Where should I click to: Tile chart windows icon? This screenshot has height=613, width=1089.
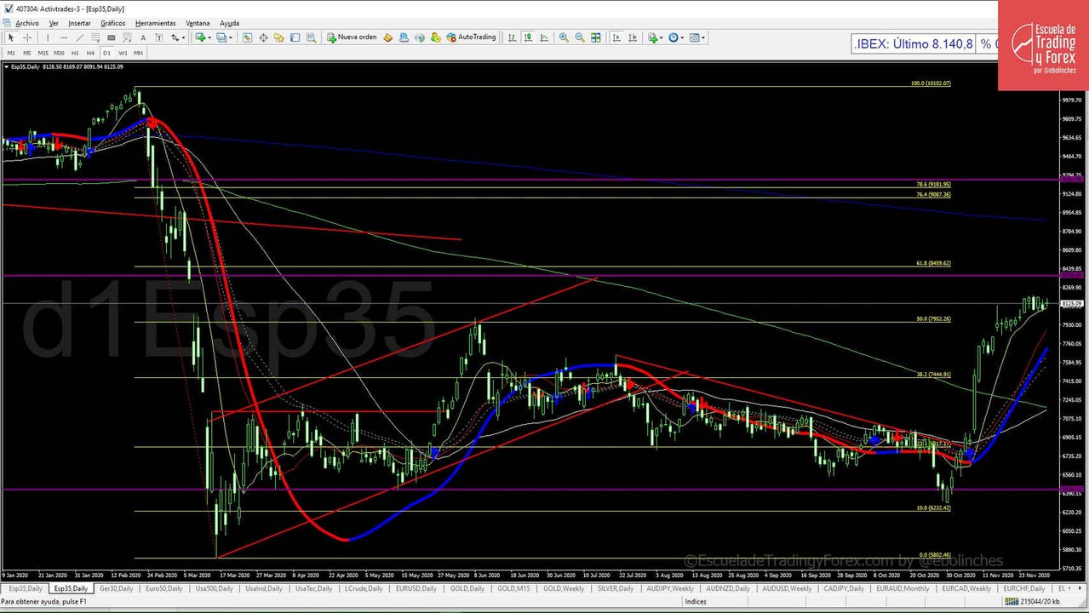[x=596, y=37]
